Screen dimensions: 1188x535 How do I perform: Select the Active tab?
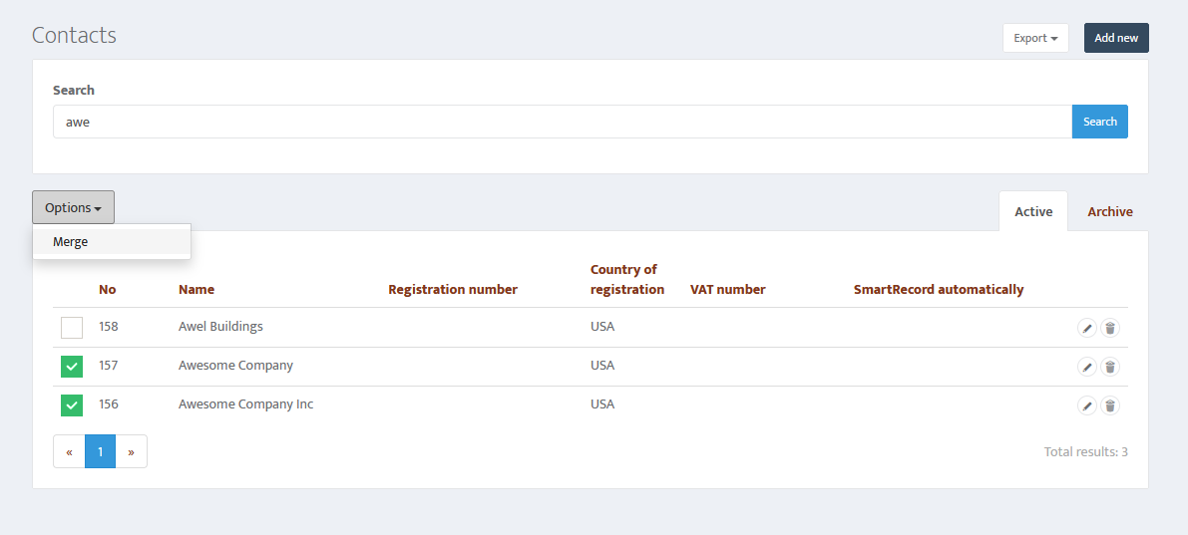(1033, 212)
